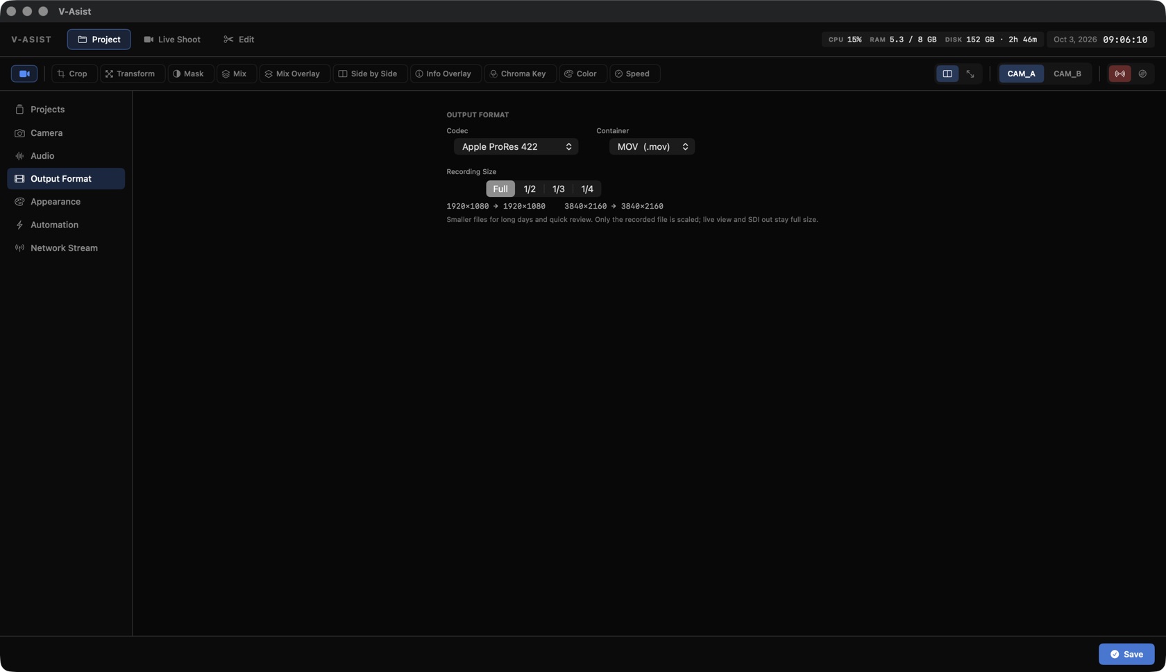This screenshot has height=672, width=1166.
Task: Open the Codec dropdown Apple ProRes 422
Action: [x=516, y=147]
